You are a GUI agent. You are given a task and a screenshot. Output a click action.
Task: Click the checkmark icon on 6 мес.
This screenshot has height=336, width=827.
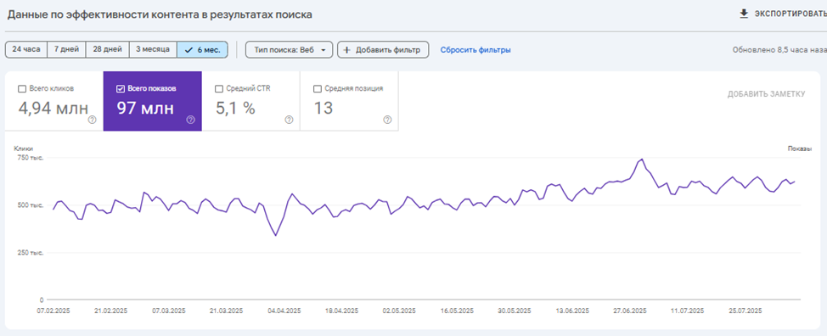pos(188,50)
